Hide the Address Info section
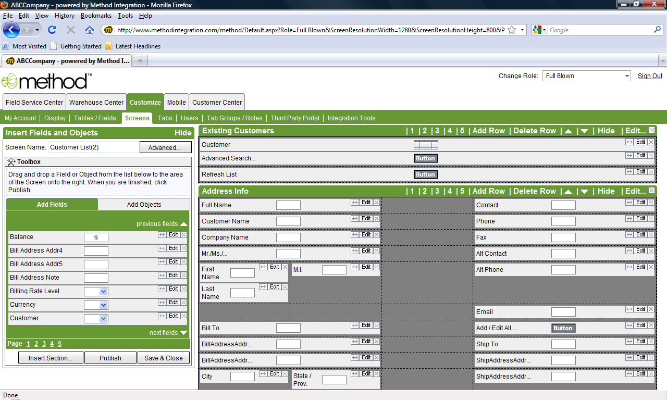Viewport: 667px width, 401px height. [606, 191]
